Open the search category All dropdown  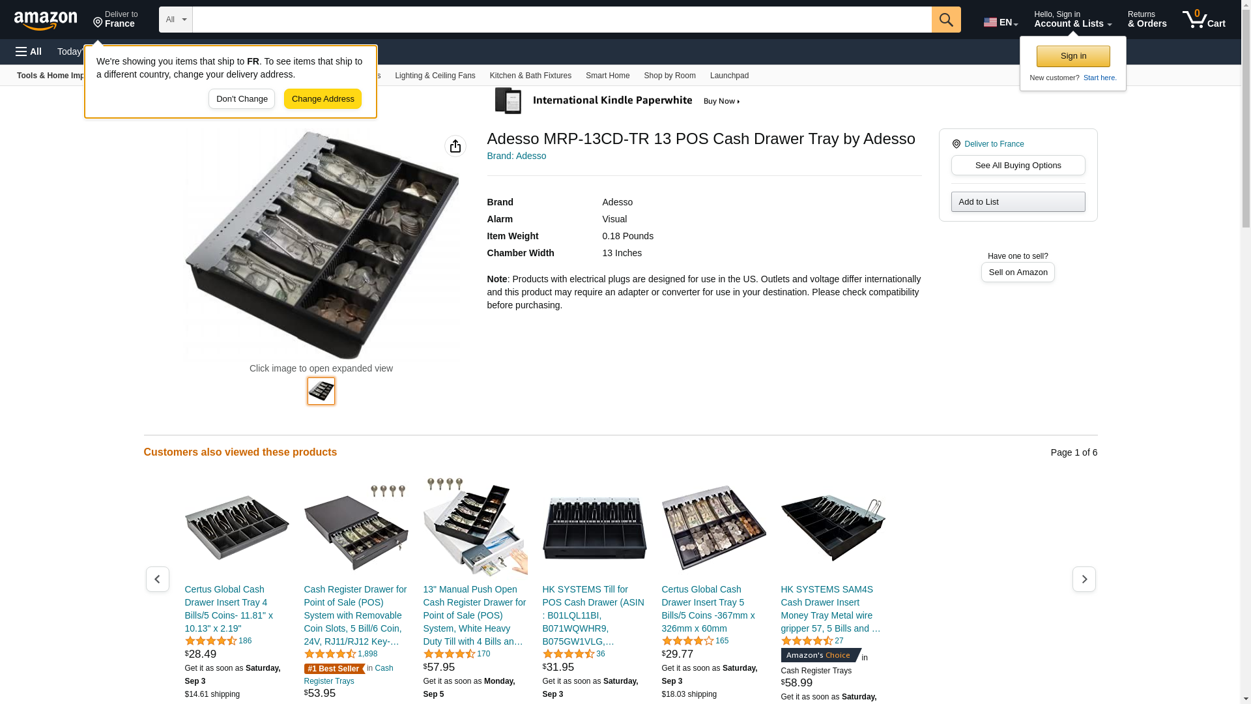click(176, 20)
